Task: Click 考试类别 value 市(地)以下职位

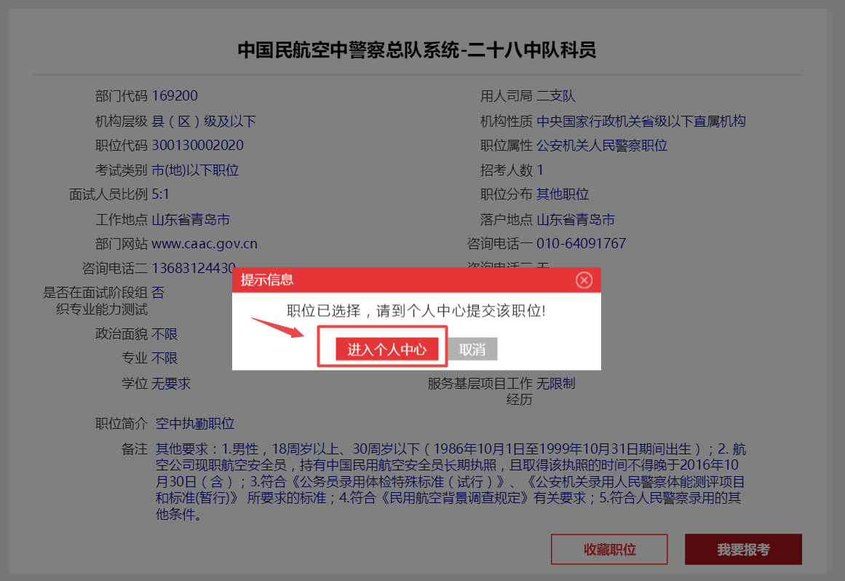Action: pyautogui.click(x=195, y=170)
